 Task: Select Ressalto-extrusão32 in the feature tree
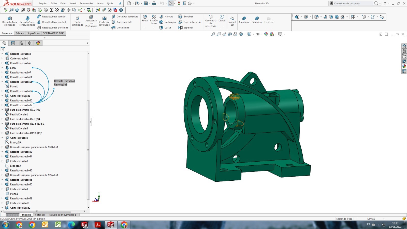tap(21, 105)
